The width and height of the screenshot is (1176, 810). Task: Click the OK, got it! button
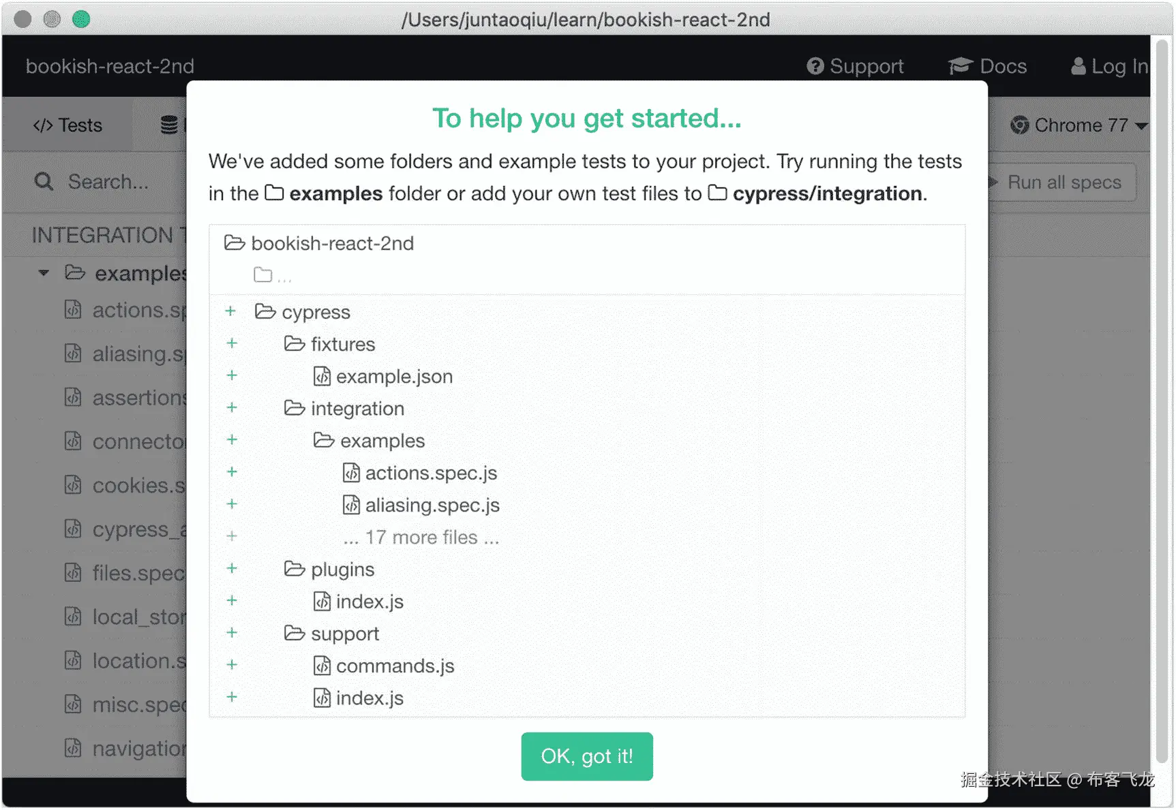point(586,756)
